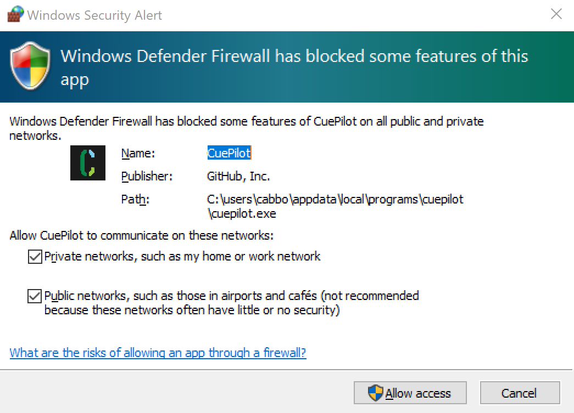This screenshot has height=413, width=574.
Task: Click the CuePilot application icon
Action: point(87,163)
